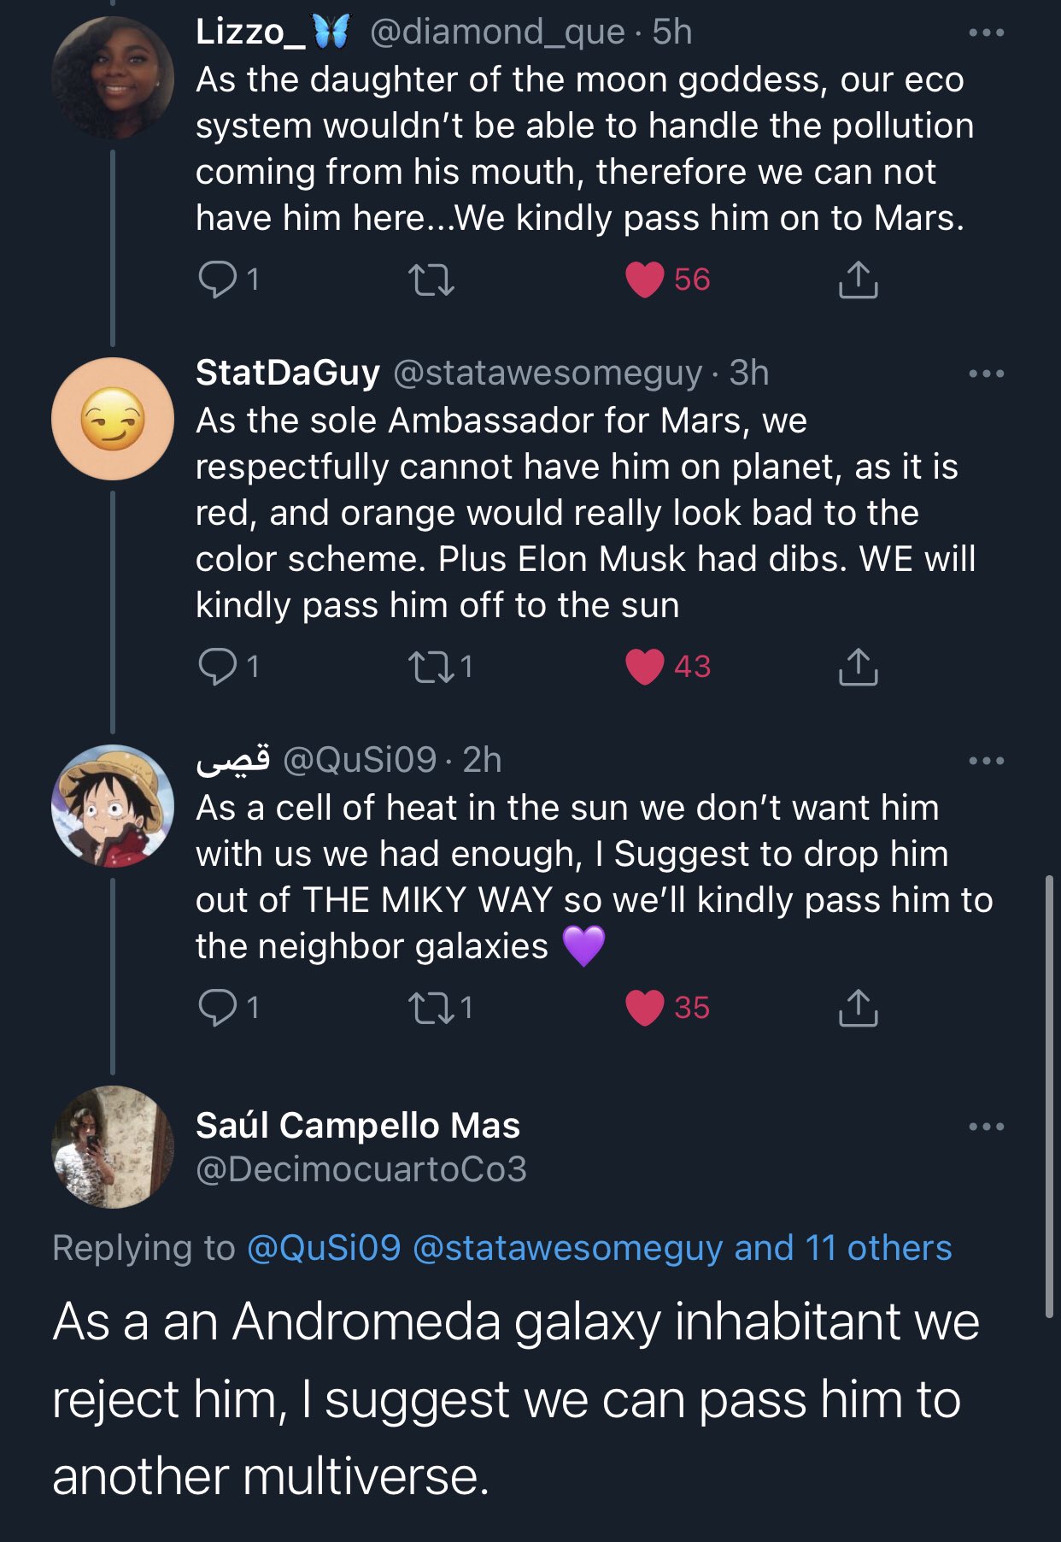1061x1542 pixels.
Task: Reply to @QuSi09's neighbor galaxies tweet
Action: tap(217, 1008)
